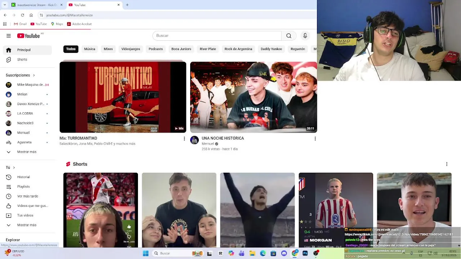Select the Boca Juniors filter chip
The height and width of the screenshot is (259, 461).
click(x=181, y=49)
